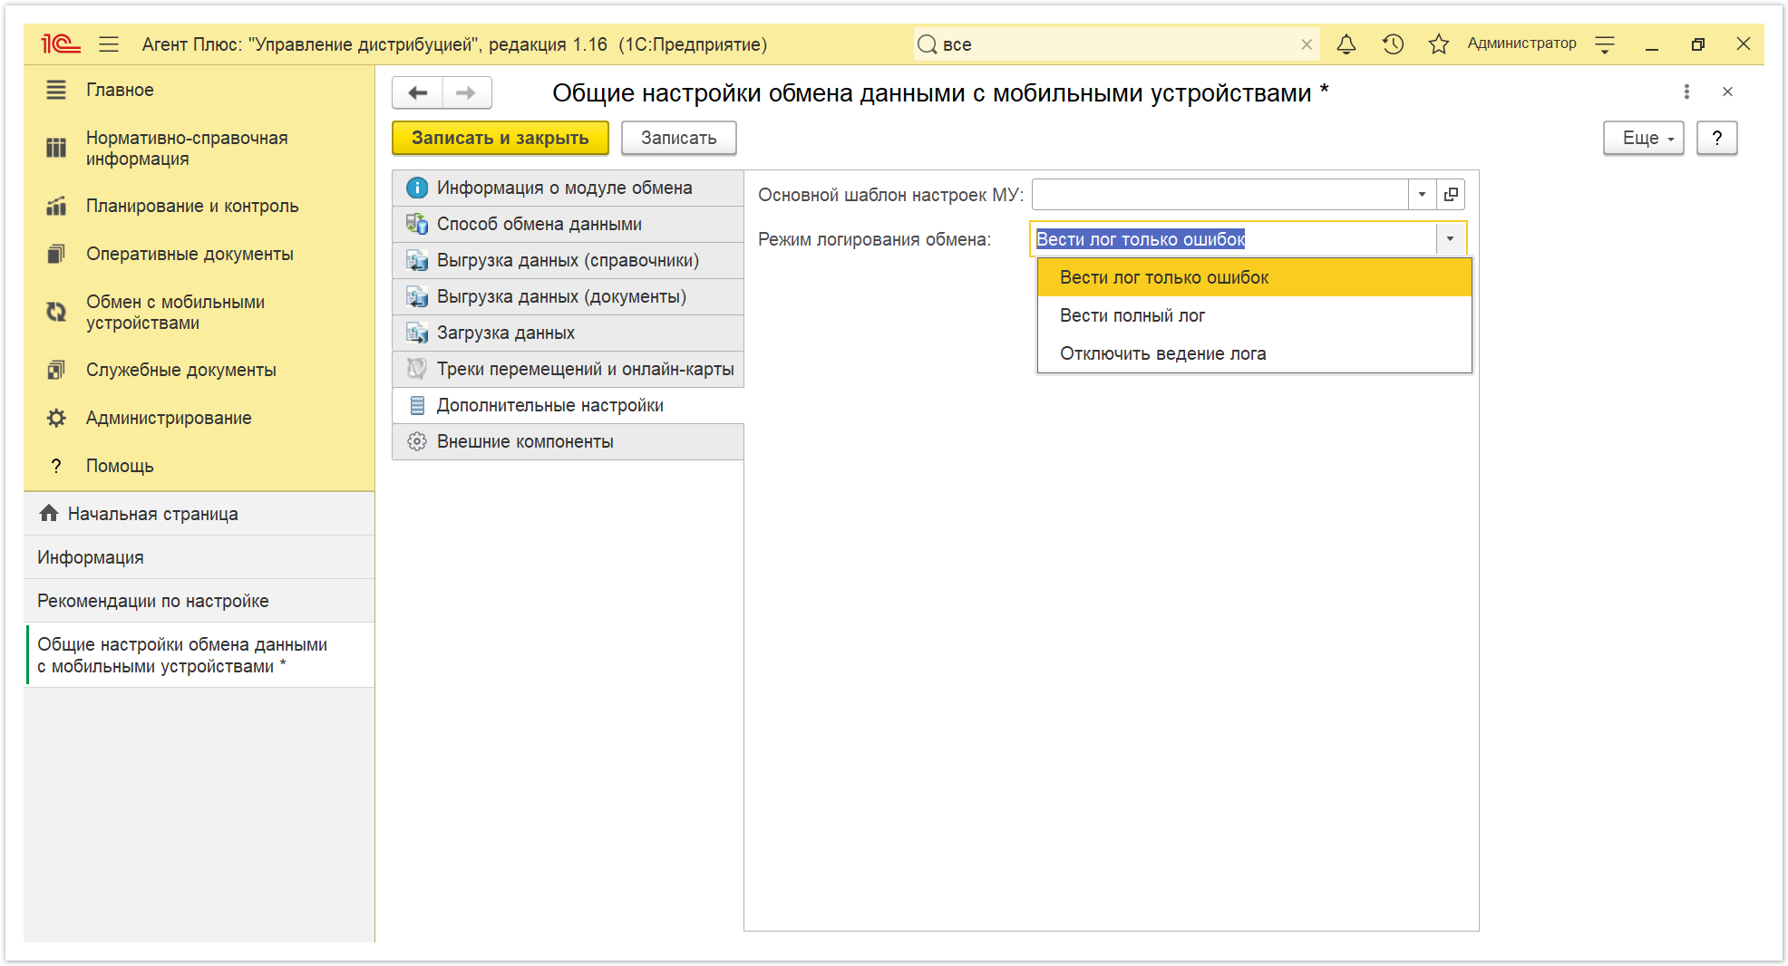Screen dimensions: 1788x966
Task: Click Нормативно-справочная информация icon
Action: (56, 148)
